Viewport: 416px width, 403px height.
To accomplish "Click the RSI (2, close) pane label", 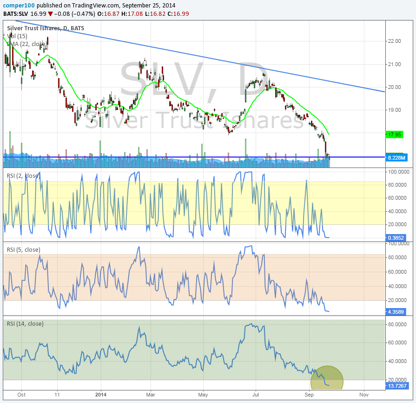I will [23, 175].
